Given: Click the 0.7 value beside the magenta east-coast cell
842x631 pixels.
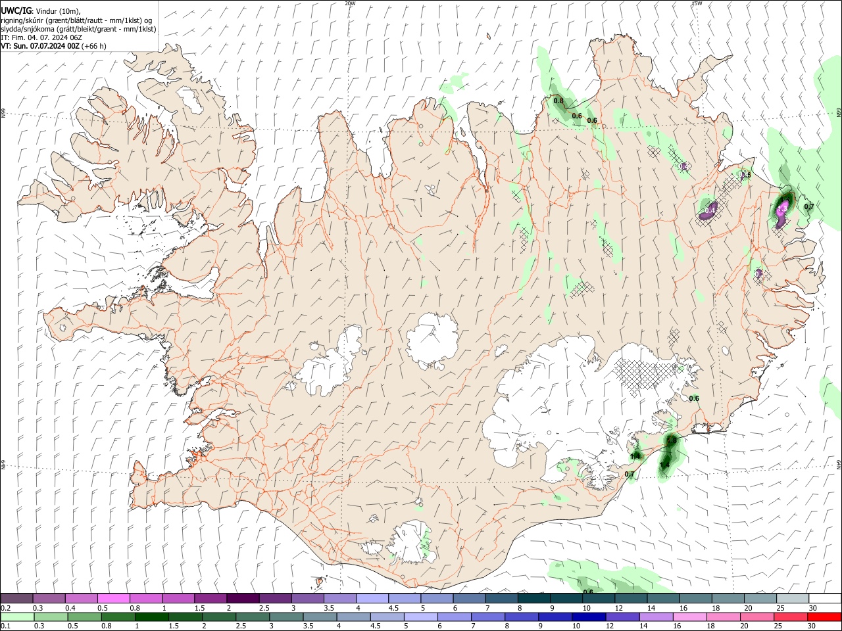Looking at the screenshot, I should pos(809,206).
